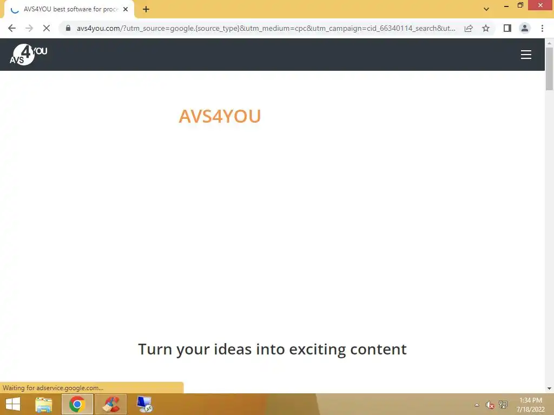Screen dimensions: 554x415
Task: Restore down the Chrome window
Action: coord(520,5)
